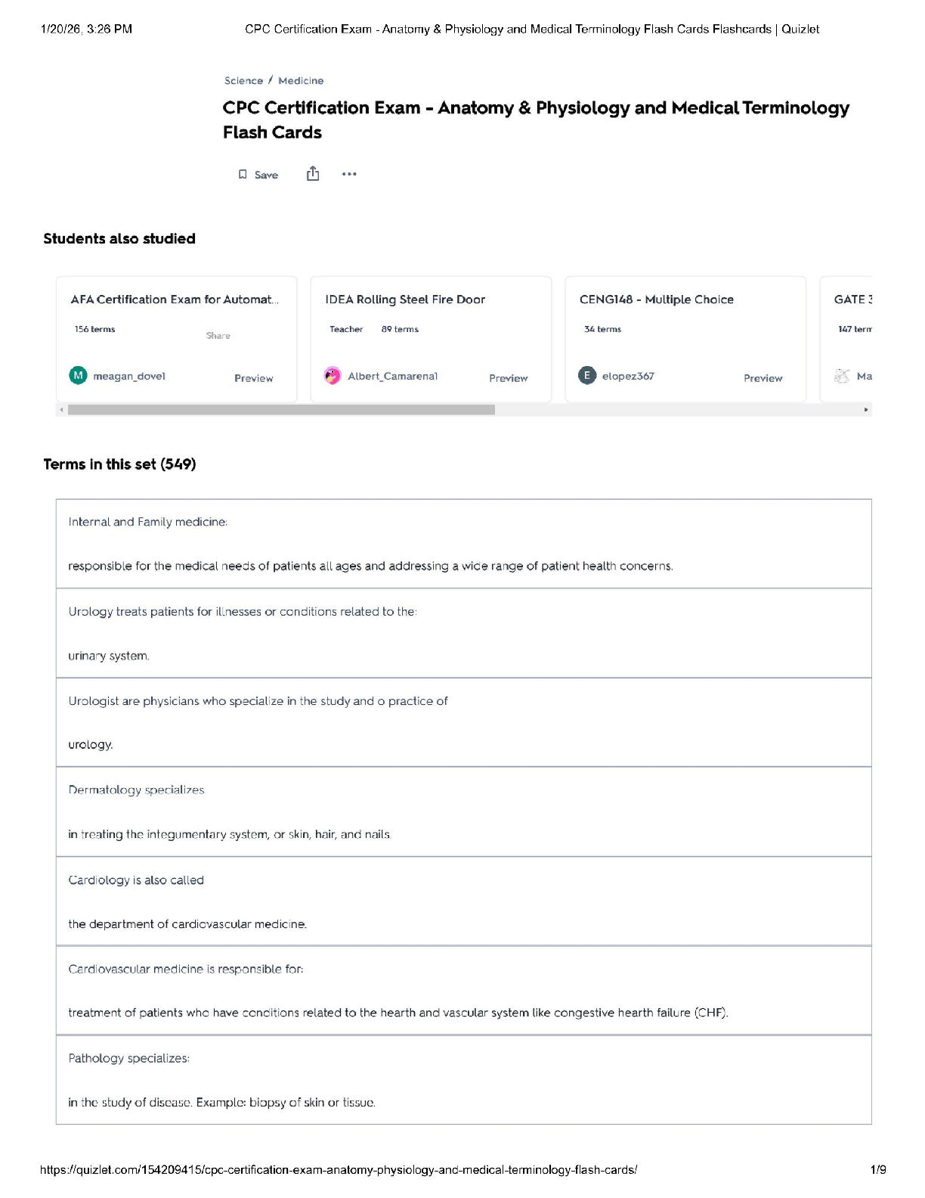The image size is (925, 1198).
Task: Open the three-dot more options menu
Action: [x=349, y=174]
